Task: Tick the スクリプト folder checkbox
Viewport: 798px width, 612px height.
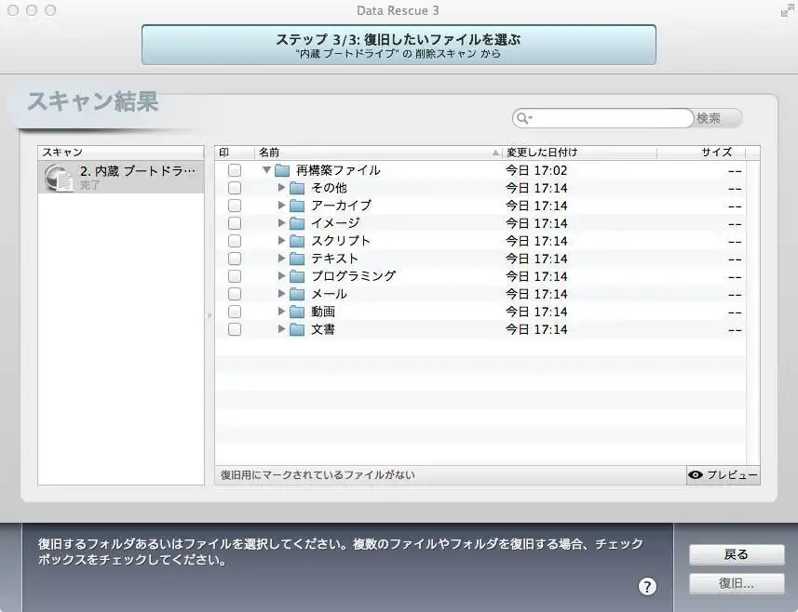Action: point(235,241)
